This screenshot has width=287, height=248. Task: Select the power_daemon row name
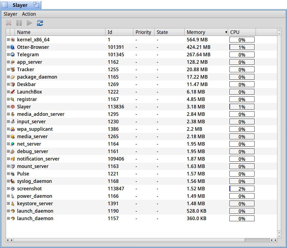(35, 196)
